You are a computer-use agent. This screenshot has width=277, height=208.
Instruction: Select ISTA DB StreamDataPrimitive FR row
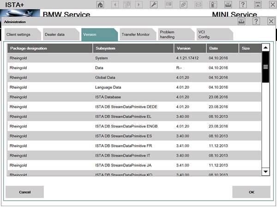[134, 146]
